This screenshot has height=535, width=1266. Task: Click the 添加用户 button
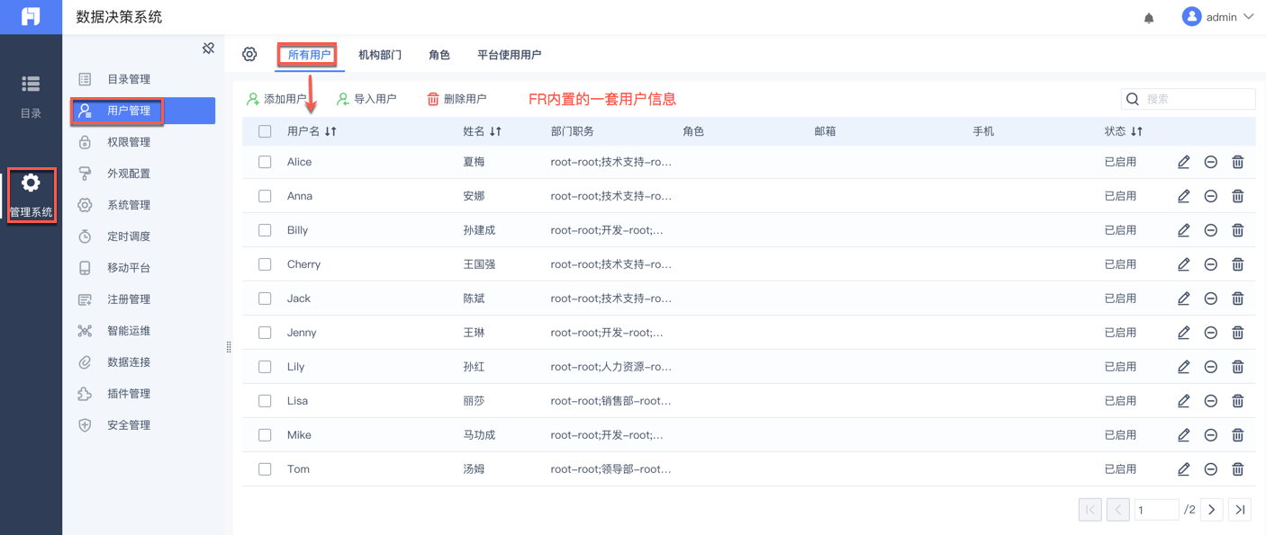pyautogui.click(x=276, y=99)
